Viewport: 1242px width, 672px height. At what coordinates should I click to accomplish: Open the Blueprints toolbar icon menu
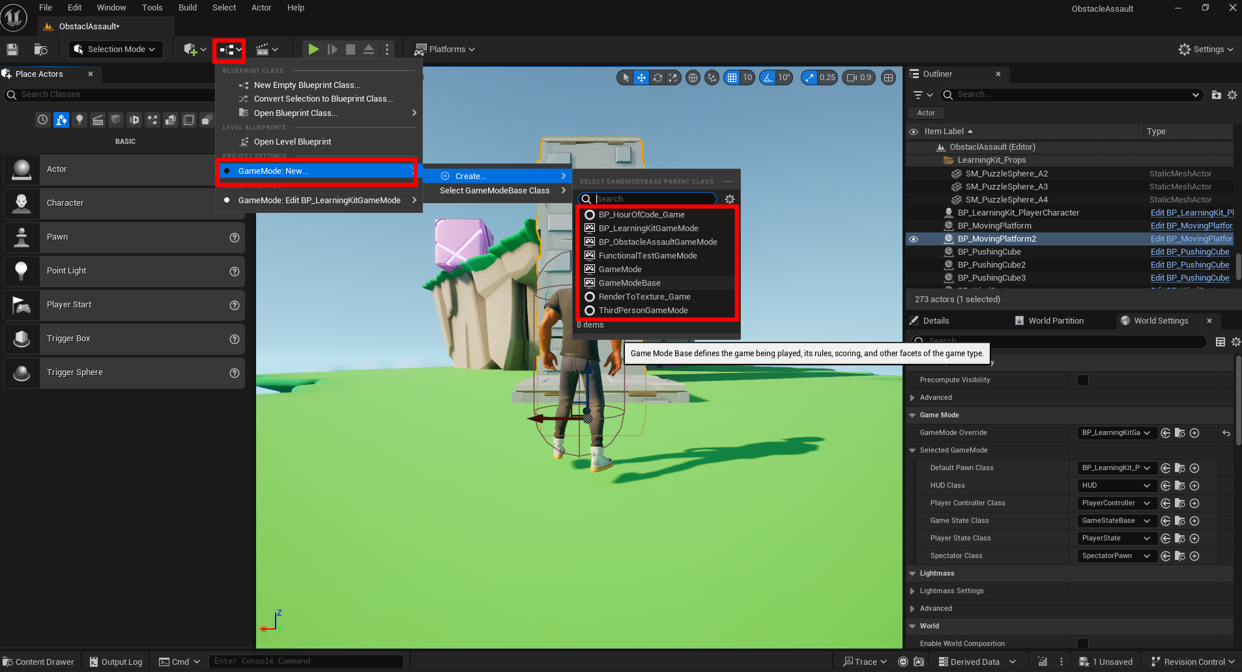(230, 49)
